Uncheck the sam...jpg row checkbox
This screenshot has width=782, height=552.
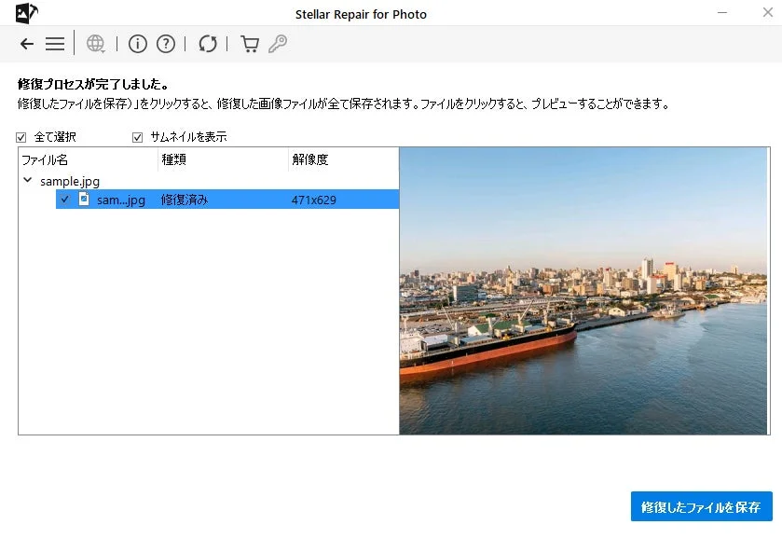point(65,200)
